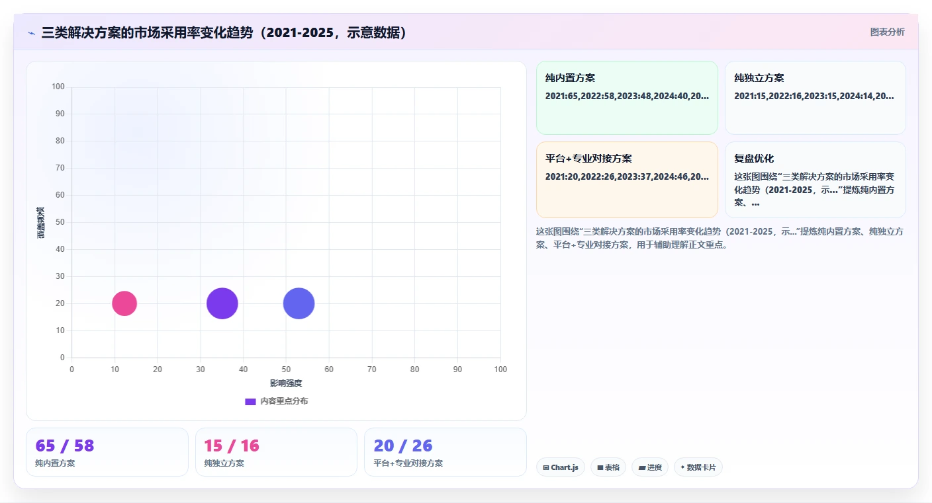Open the 复盘优化 card
The image size is (932, 503).
pyautogui.click(x=816, y=180)
